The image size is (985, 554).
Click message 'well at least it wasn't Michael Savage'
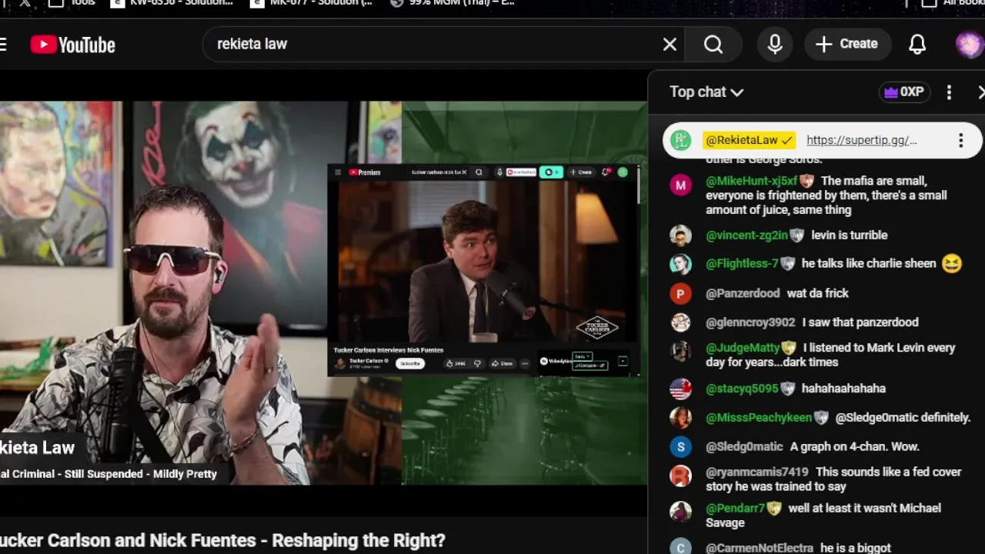pos(823,515)
